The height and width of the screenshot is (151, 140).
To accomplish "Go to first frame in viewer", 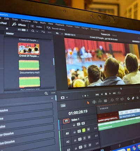I will click(x=97, y=95).
